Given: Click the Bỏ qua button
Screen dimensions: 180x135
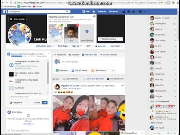Looking at the screenshot, I should click(x=37, y=103).
